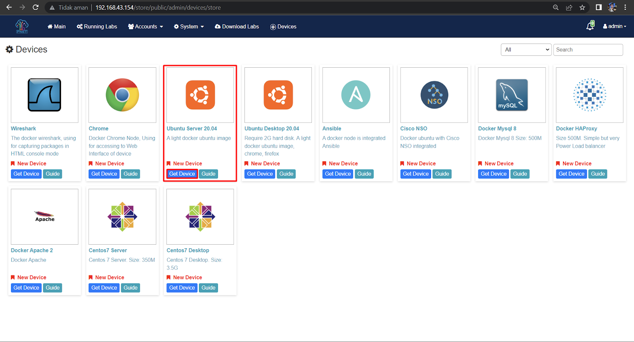The width and height of the screenshot is (634, 342).
Task: Open Running Labs page
Action: coord(97,27)
